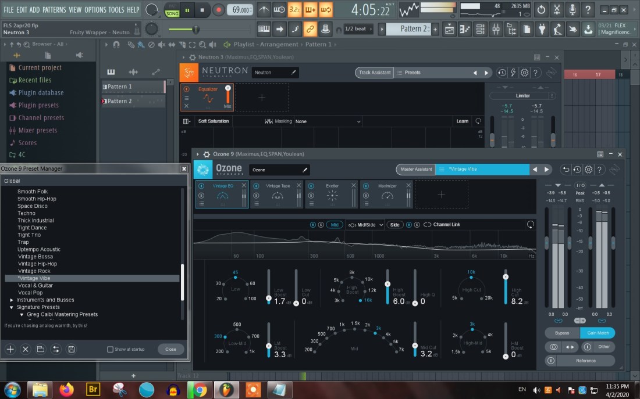Click the Ozone undo history icon

[x=577, y=170]
